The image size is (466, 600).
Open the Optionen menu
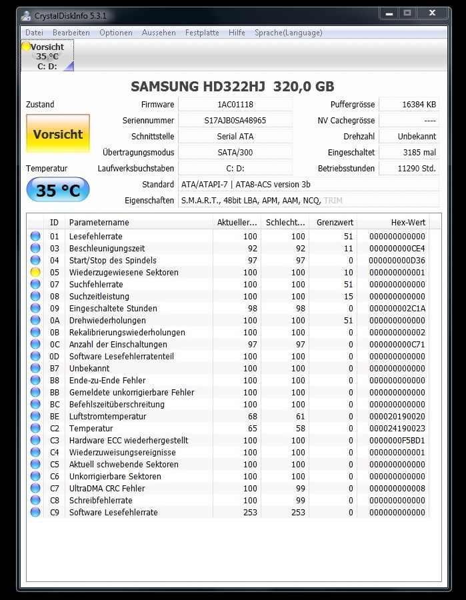[x=116, y=33]
